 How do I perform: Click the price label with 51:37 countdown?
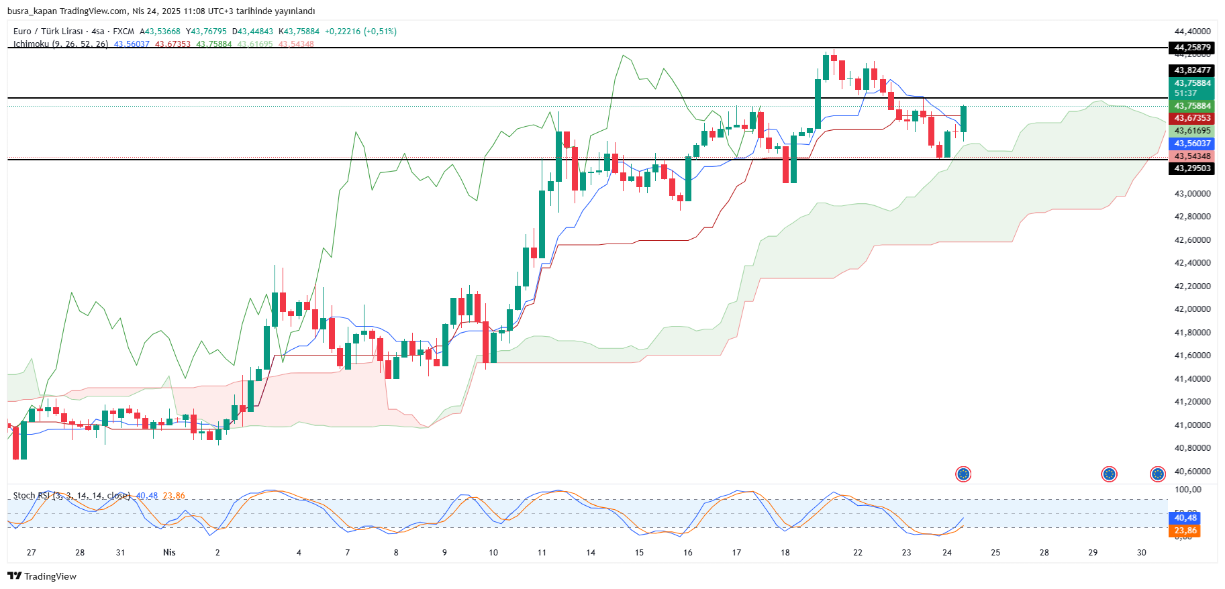click(x=1192, y=89)
